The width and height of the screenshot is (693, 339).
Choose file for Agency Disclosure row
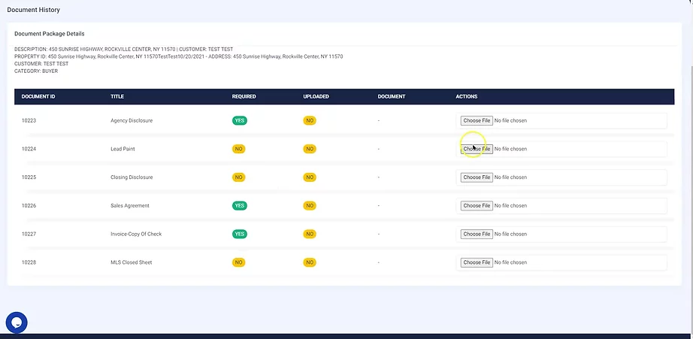pyautogui.click(x=477, y=121)
